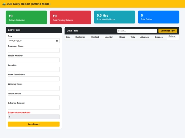Click the Working Hours label
185x138 pixels.
pyautogui.click(x=15, y=84)
